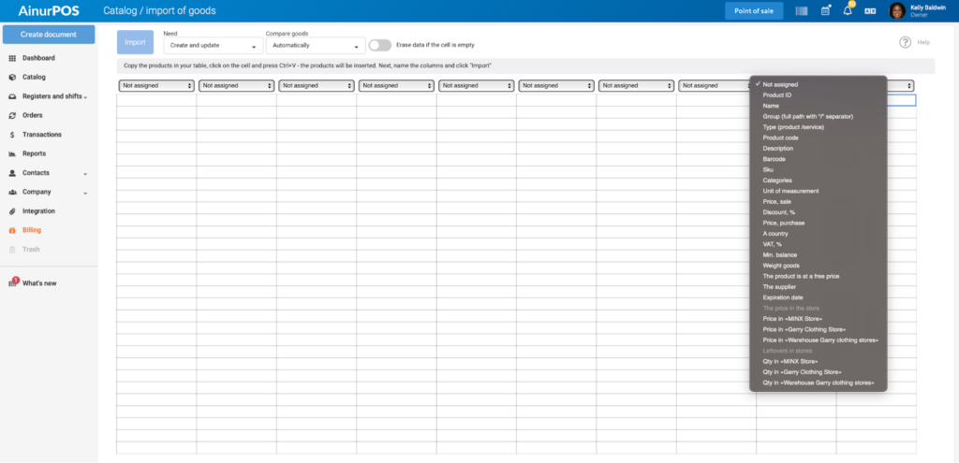Select Name option in dropdown list

point(819,106)
